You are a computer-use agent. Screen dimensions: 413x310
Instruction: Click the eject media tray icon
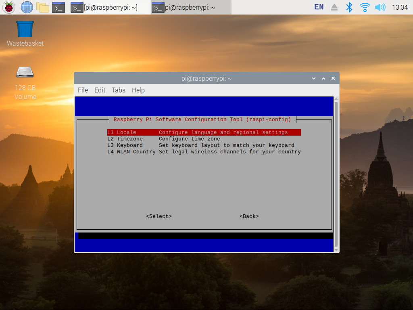coord(334,7)
